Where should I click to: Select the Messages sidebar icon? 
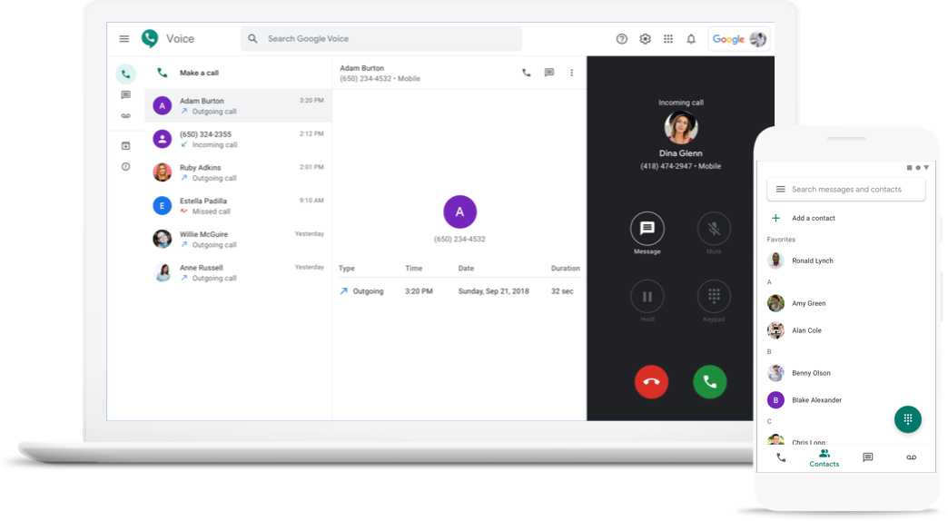coord(125,95)
